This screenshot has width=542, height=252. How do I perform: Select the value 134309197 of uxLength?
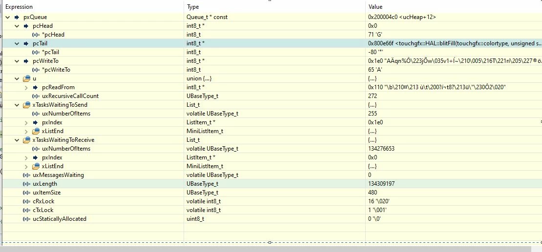382,184
